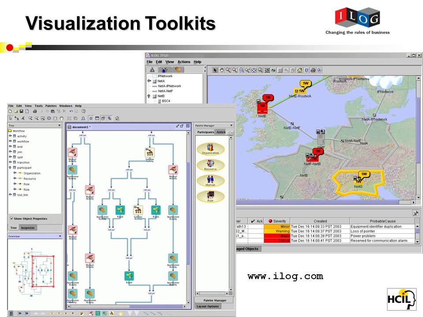This screenshot has width=423, height=317.
Task: Open the Layout Options tab
Action: (208, 306)
